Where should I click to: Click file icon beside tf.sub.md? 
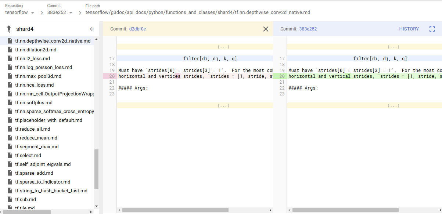[x=10, y=199]
